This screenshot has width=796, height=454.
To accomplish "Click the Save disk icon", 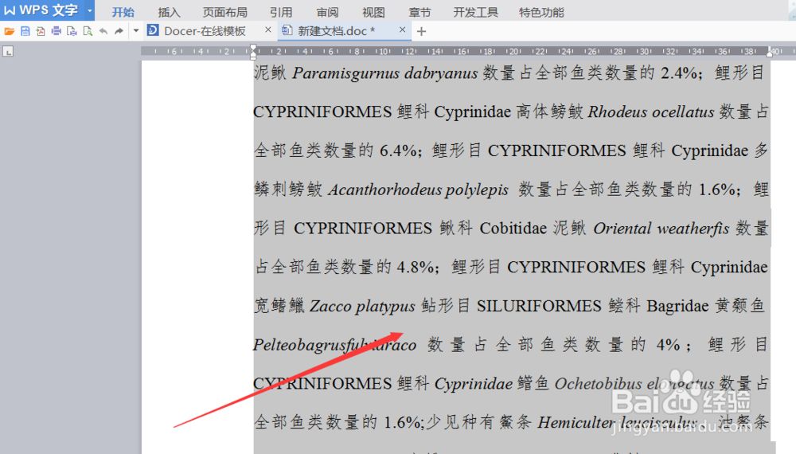I will 25,32.
